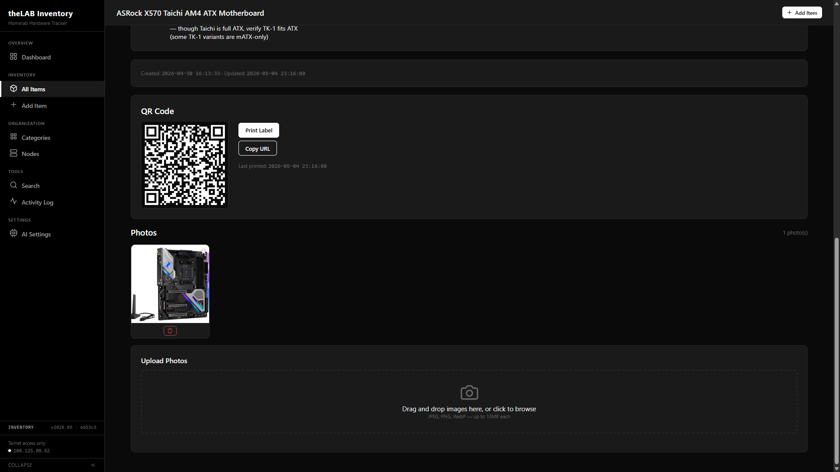Open the motherboard photo thumbnail
The height and width of the screenshot is (472, 840).
[x=170, y=284]
